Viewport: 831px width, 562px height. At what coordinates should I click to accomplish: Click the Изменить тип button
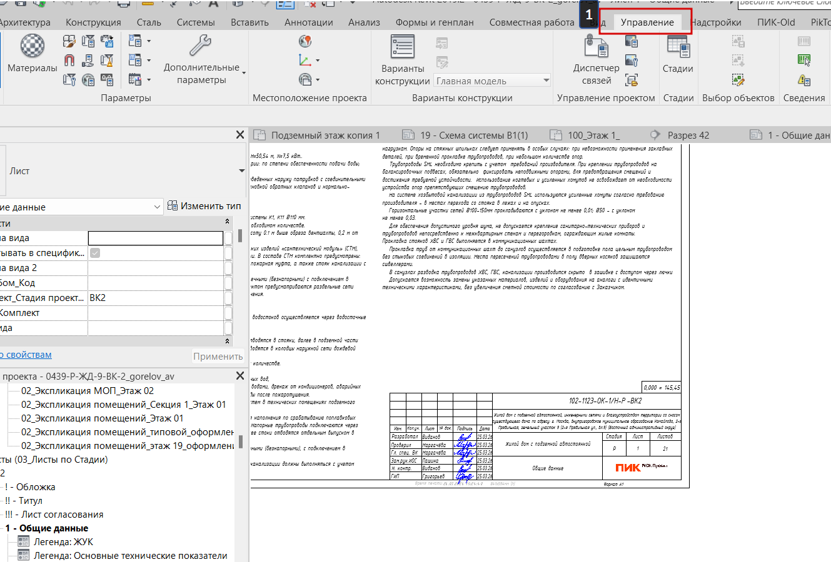204,206
